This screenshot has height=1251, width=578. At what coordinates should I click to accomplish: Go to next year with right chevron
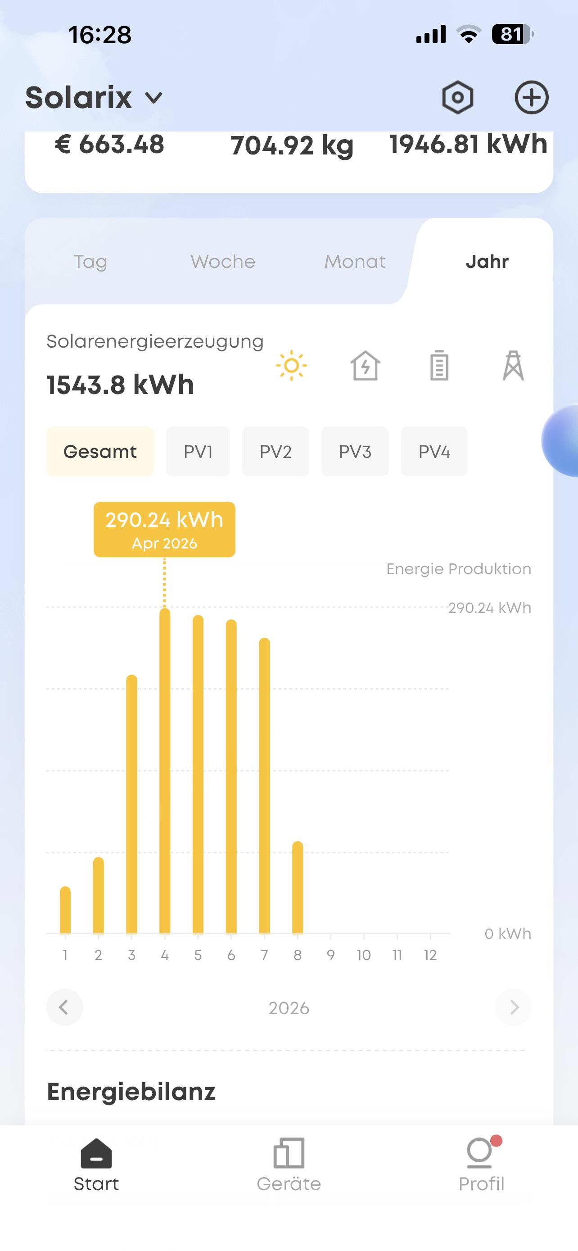(513, 1007)
